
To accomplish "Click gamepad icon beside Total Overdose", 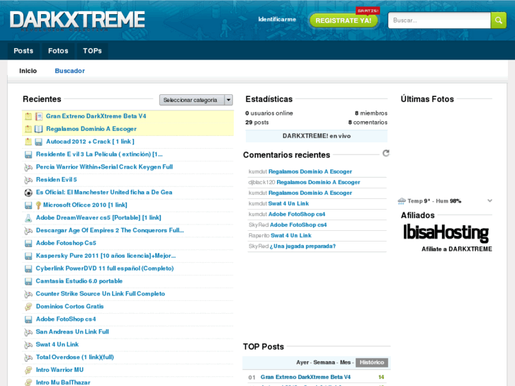I will click(x=28, y=358).
